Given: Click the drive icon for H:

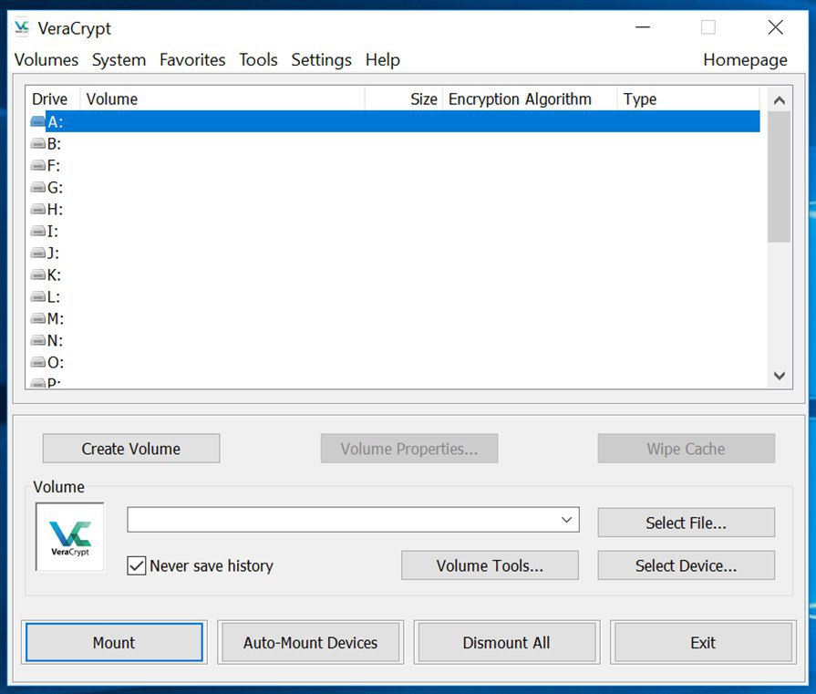Looking at the screenshot, I should click(x=37, y=209).
